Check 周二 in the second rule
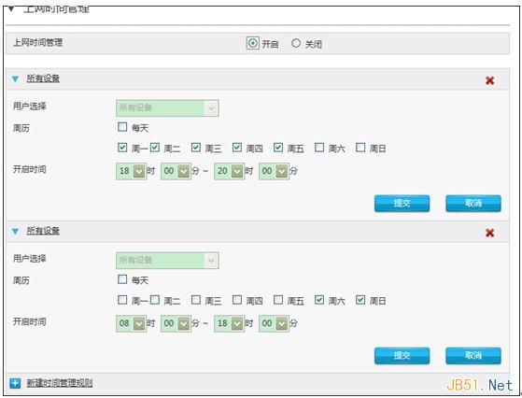This screenshot has width=522, height=398. point(155,300)
